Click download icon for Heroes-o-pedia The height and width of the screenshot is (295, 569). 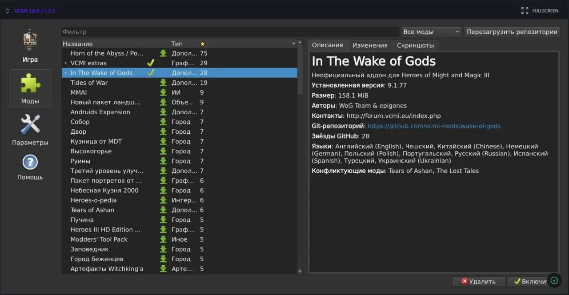163,200
